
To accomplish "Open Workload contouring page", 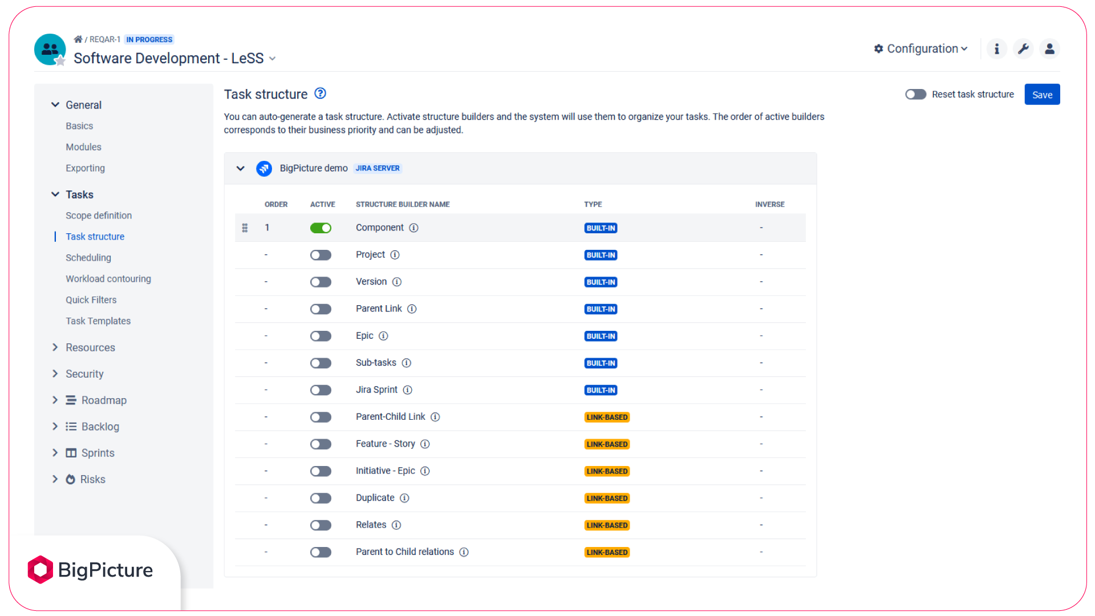I will pyautogui.click(x=108, y=279).
